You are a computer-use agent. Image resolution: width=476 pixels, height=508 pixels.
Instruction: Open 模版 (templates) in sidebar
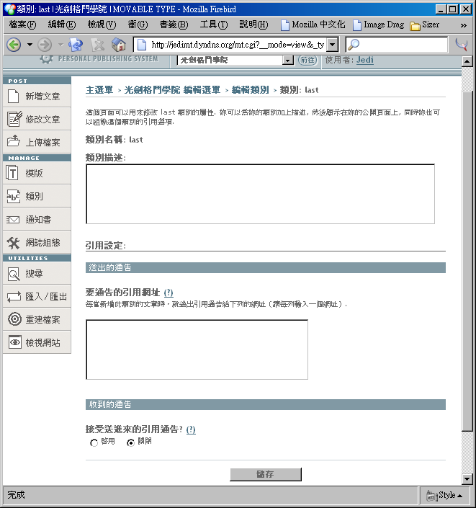pyautogui.click(x=37, y=173)
